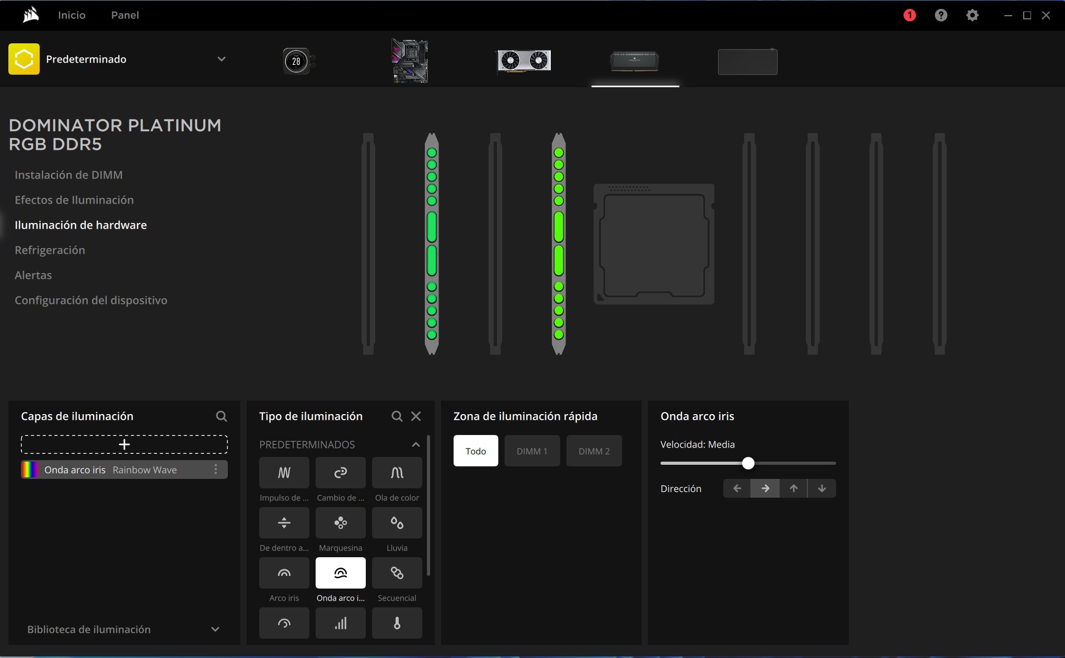Open the Predeterminado profile dropdown

click(x=222, y=59)
